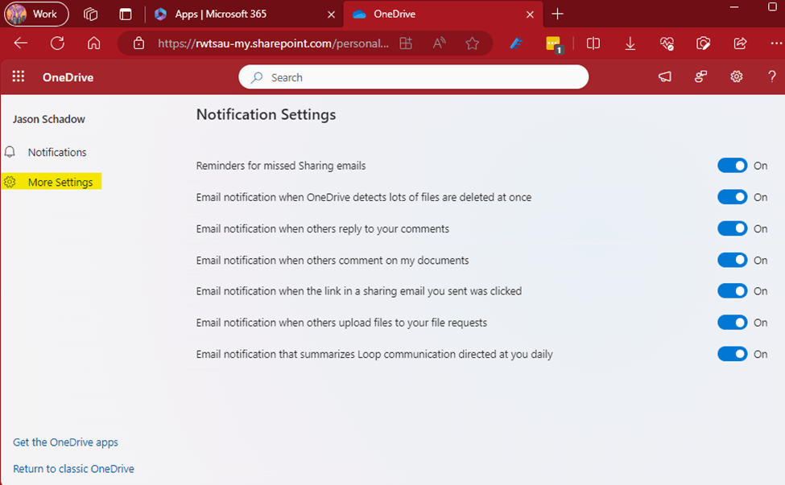This screenshot has width=785, height=485.
Task: Open the megaphone announcements icon
Action: (665, 76)
